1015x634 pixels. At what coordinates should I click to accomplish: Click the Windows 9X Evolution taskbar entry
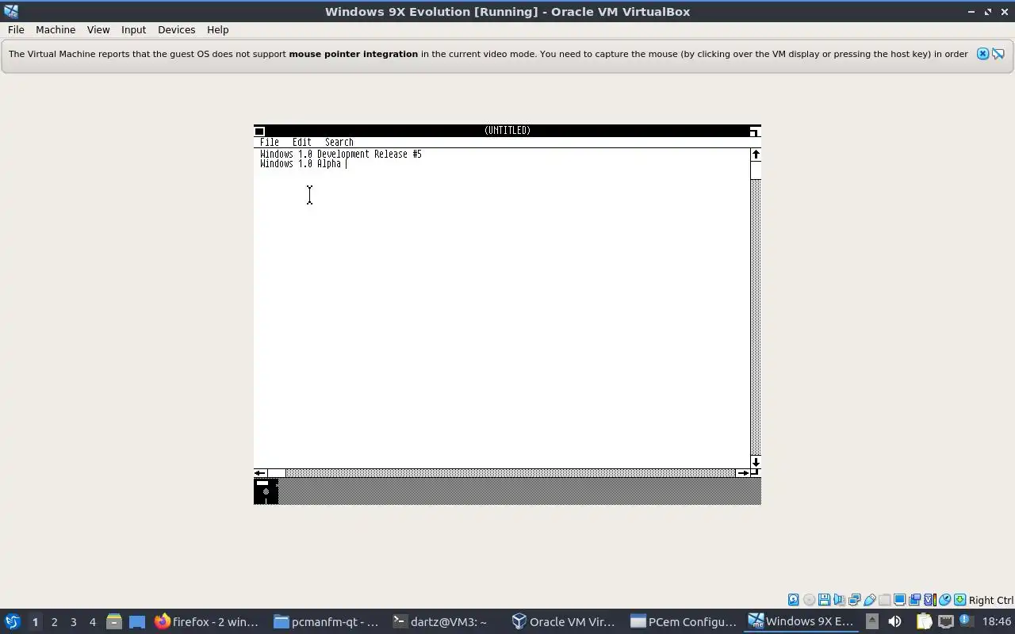[802, 621]
